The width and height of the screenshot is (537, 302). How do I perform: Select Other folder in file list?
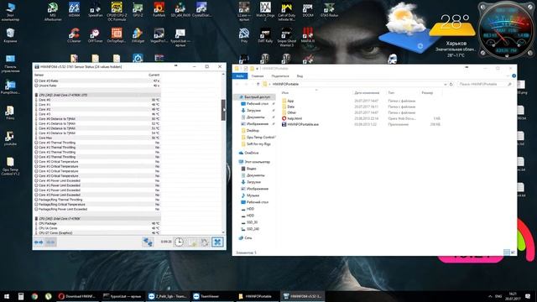tap(289, 112)
